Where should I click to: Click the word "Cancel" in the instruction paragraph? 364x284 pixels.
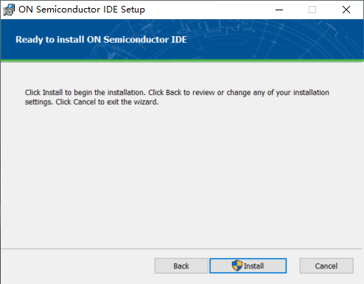pos(85,102)
